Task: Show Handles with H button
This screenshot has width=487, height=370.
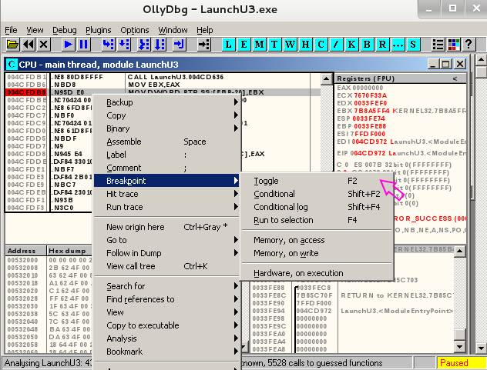Action: [x=306, y=45]
